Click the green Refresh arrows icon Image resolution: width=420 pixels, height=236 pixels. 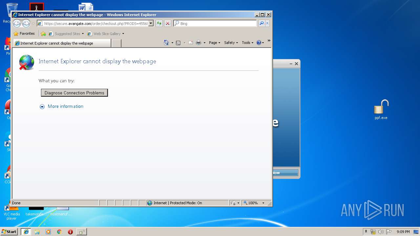pyautogui.click(x=159, y=23)
